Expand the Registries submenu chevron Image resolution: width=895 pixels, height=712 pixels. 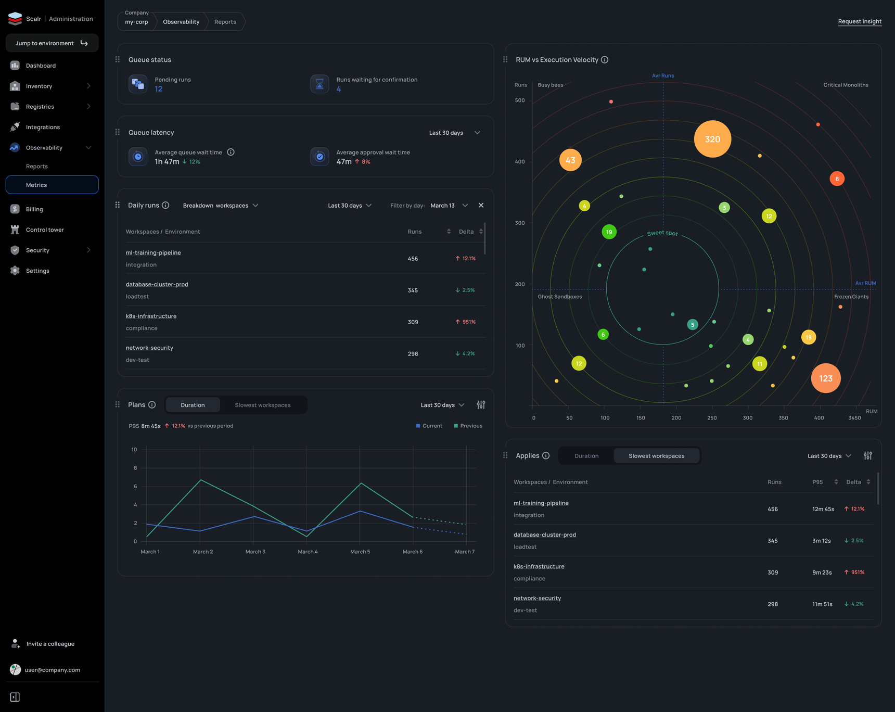(x=89, y=107)
